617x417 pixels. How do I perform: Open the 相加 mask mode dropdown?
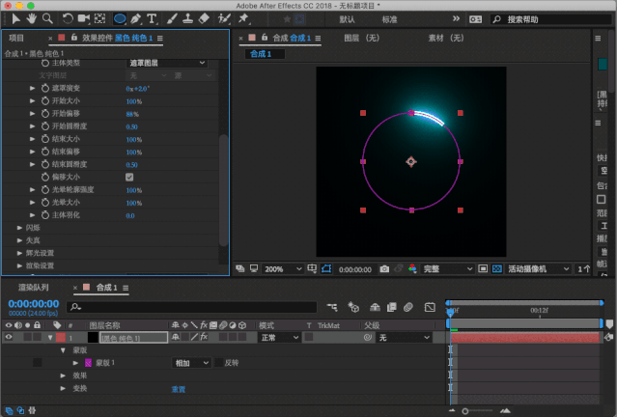[191, 363]
